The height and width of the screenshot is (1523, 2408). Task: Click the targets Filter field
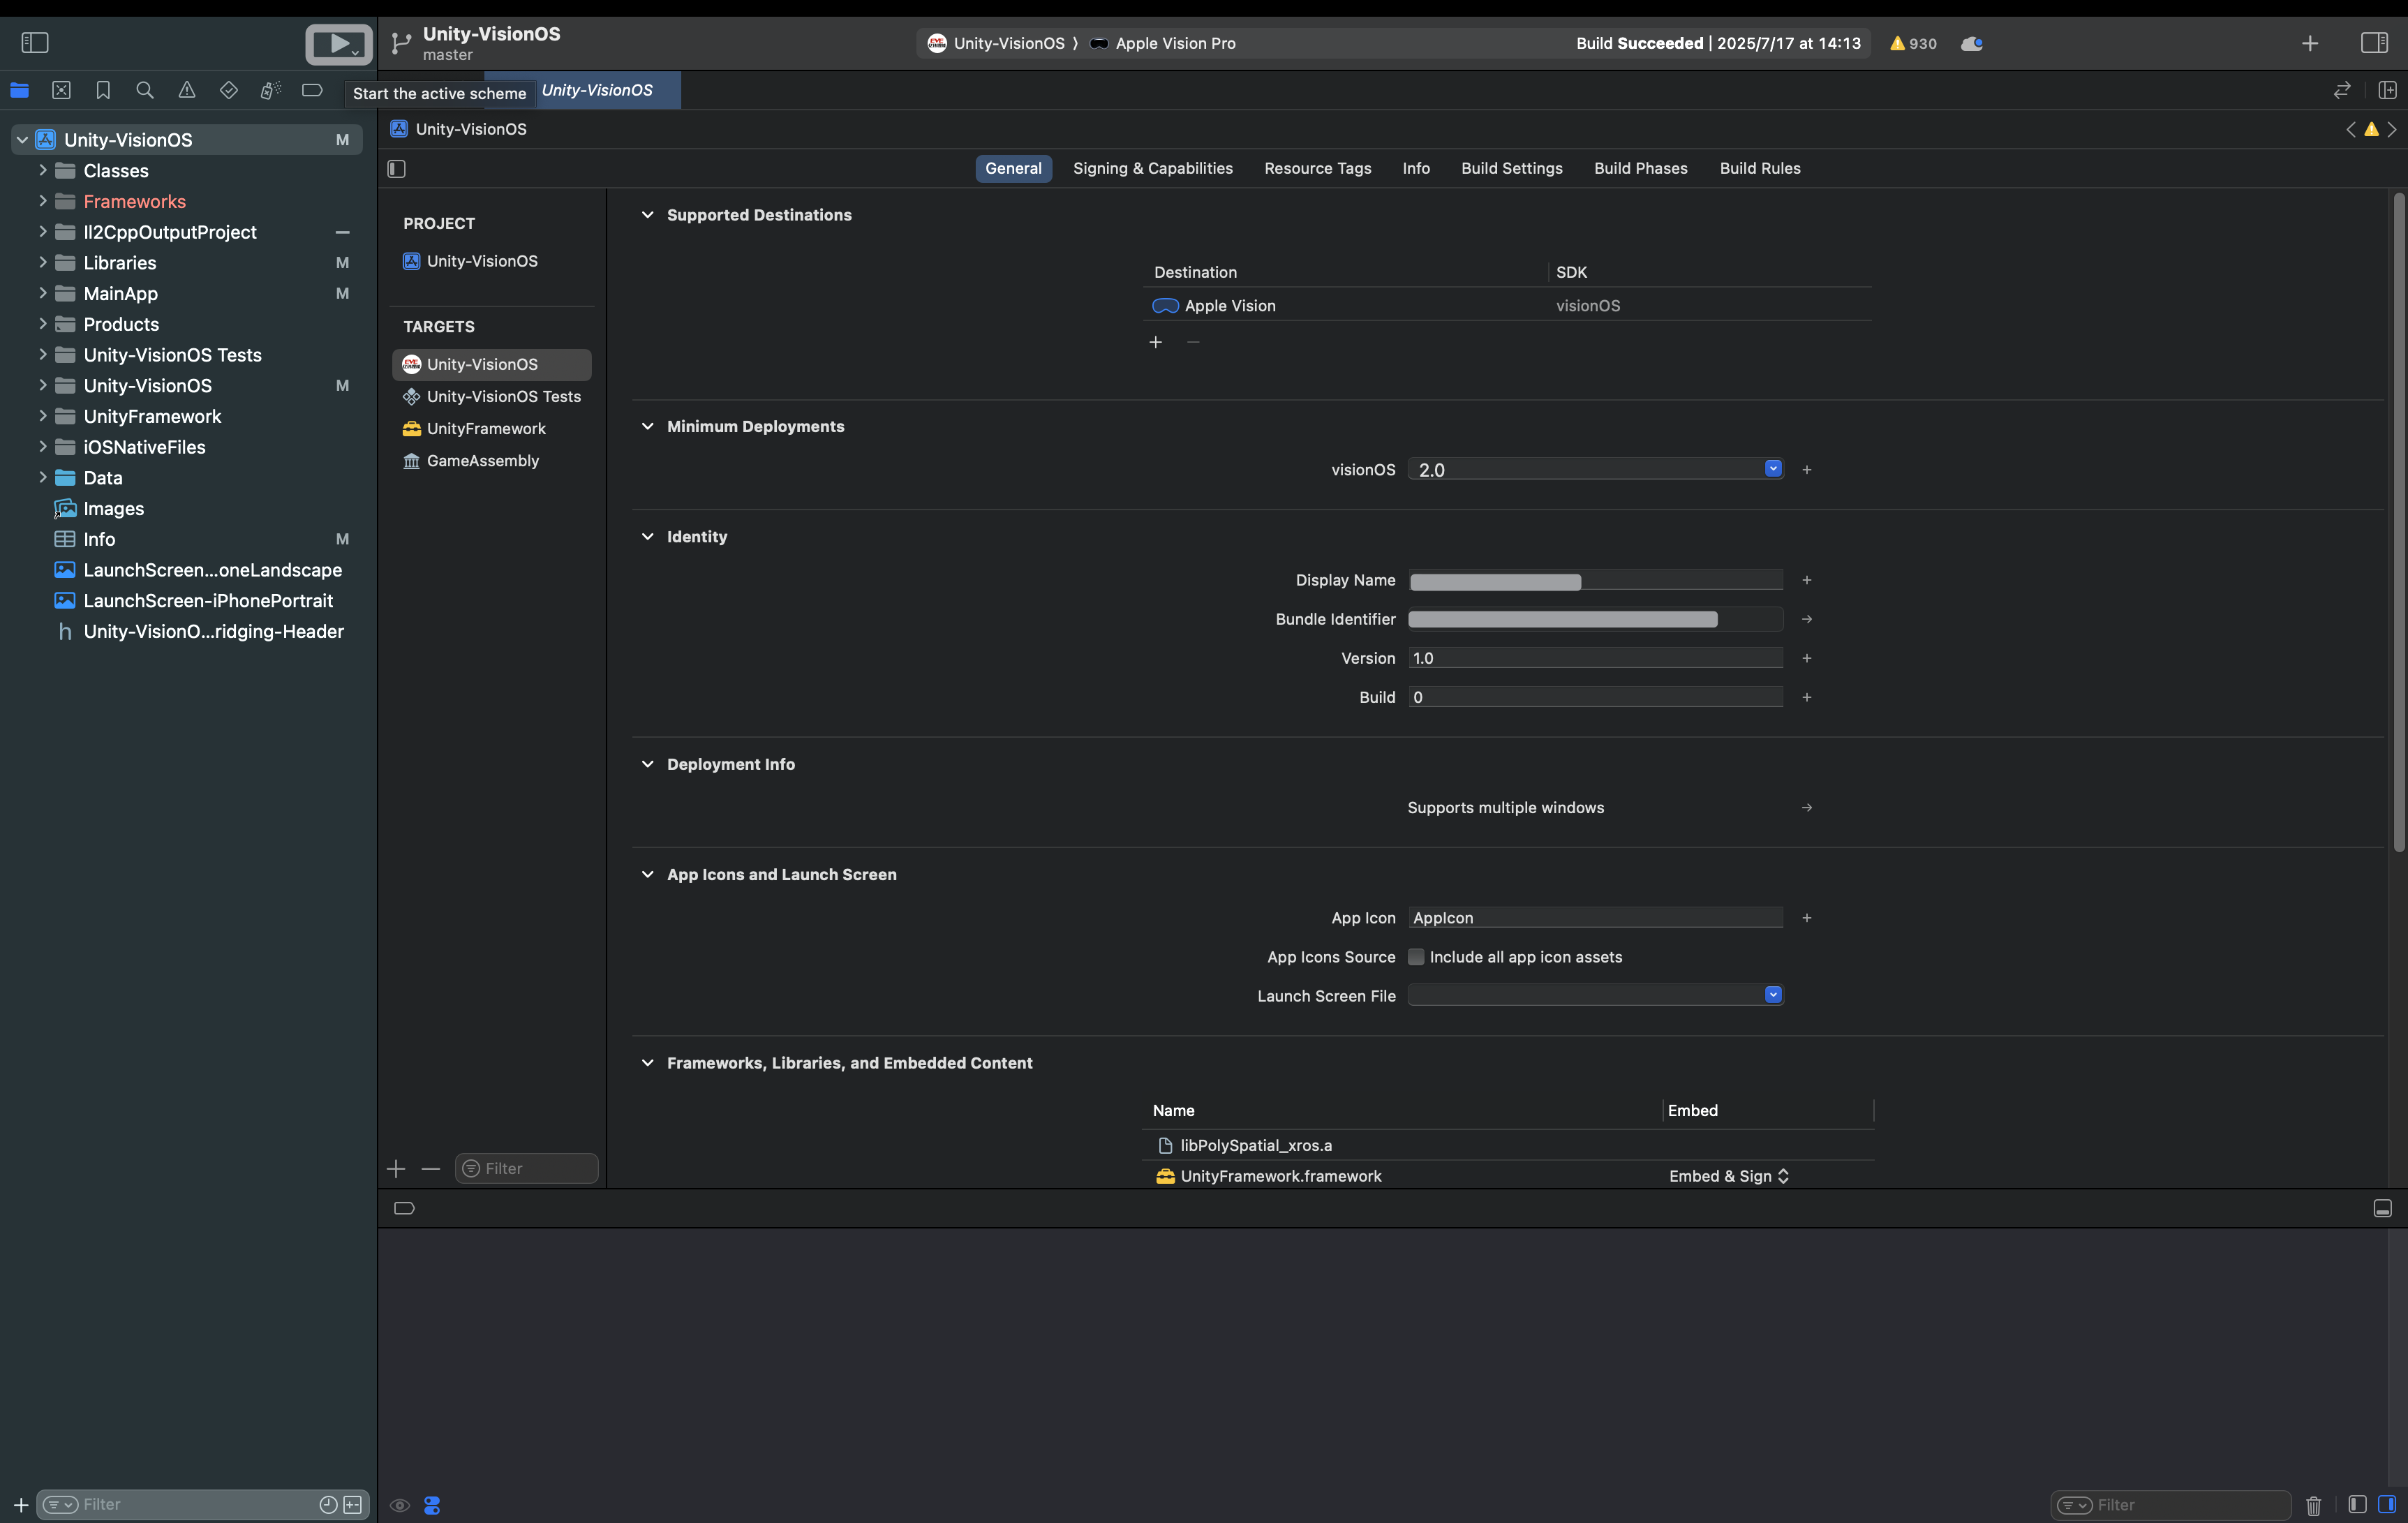point(526,1168)
